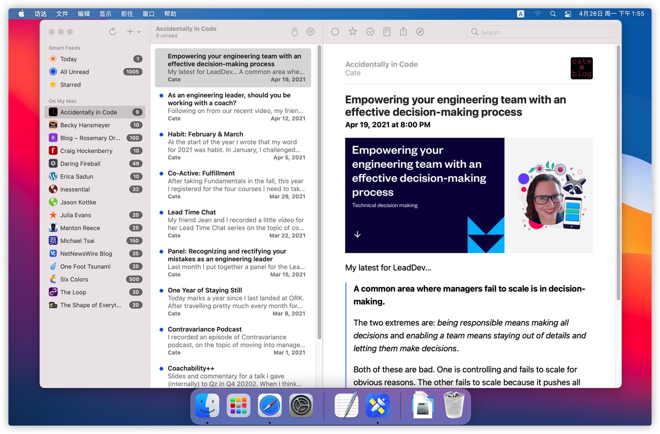Open the 前往 menu

pos(127,14)
